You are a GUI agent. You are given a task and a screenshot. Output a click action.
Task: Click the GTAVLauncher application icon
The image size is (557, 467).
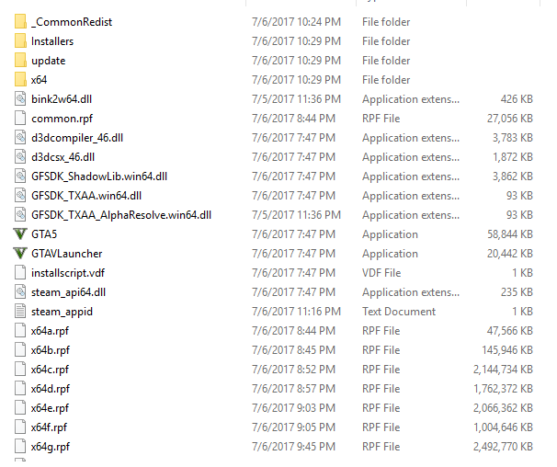click(x=20, y=254)
